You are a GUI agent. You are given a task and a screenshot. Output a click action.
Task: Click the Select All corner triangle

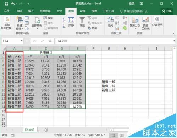[x=4, y=48]
